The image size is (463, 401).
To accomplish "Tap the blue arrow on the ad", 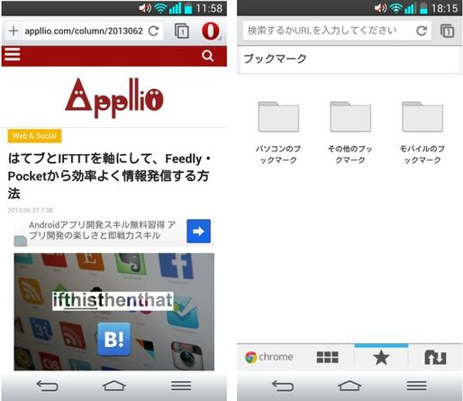I will tap(198, 231).
